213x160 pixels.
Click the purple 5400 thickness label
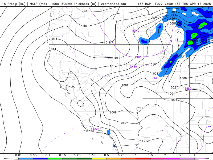pyautogui.click(x=138, y=57)
